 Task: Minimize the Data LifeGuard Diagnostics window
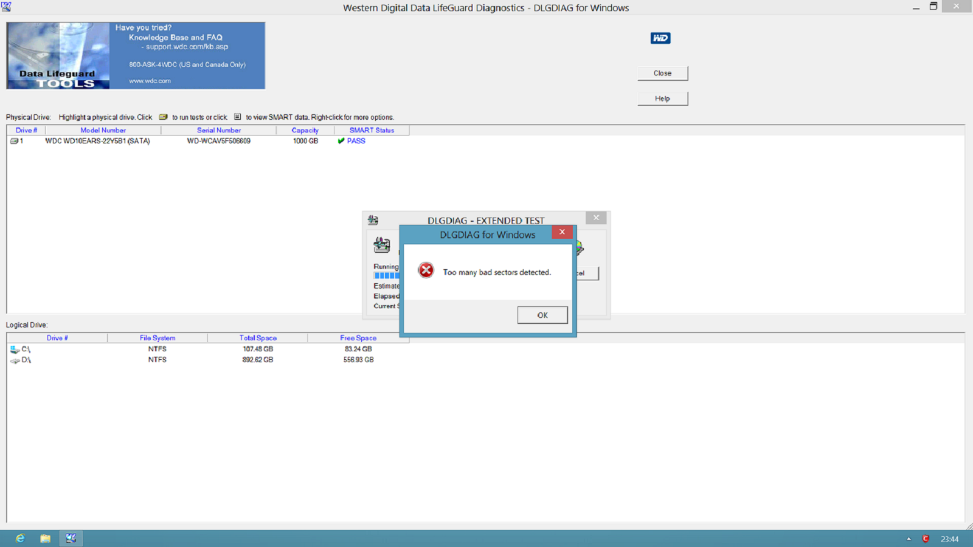(916, 7)
